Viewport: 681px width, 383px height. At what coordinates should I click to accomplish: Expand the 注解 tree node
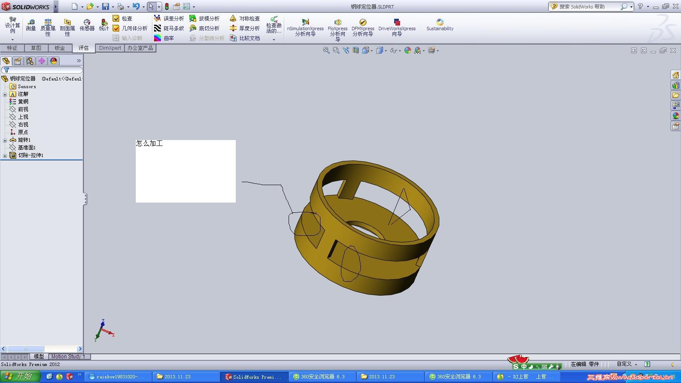click(5, 94)
